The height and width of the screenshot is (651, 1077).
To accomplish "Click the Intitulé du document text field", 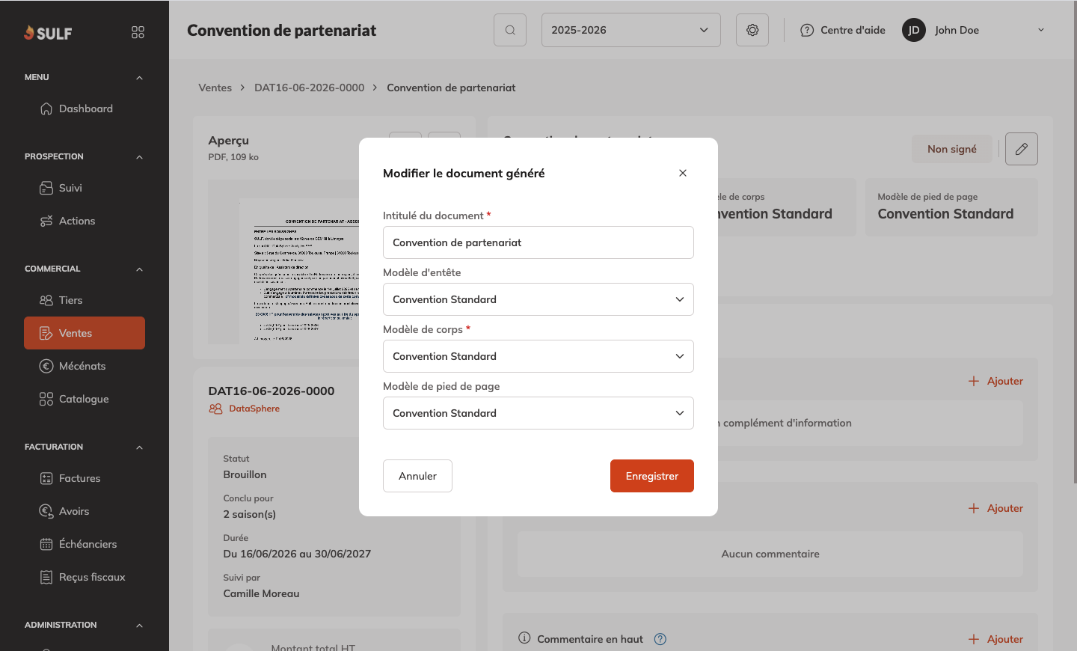I will coord(538,242).
